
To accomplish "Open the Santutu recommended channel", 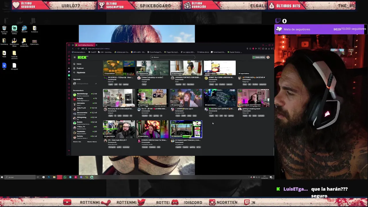I will pyautogui.click(x=85, y=137).
